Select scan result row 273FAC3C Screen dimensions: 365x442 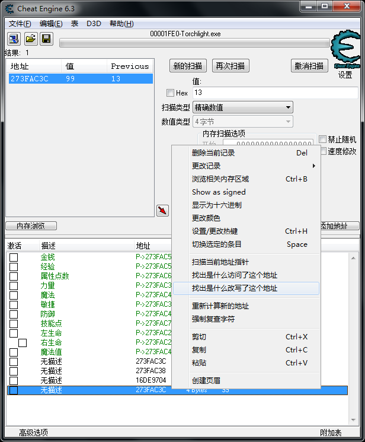[x=81, y=79]
